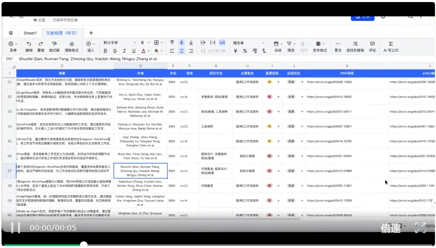Viewport: 436px width, 248px height.
Task: Click the percent format icon
Action: [x=245, y=51]
